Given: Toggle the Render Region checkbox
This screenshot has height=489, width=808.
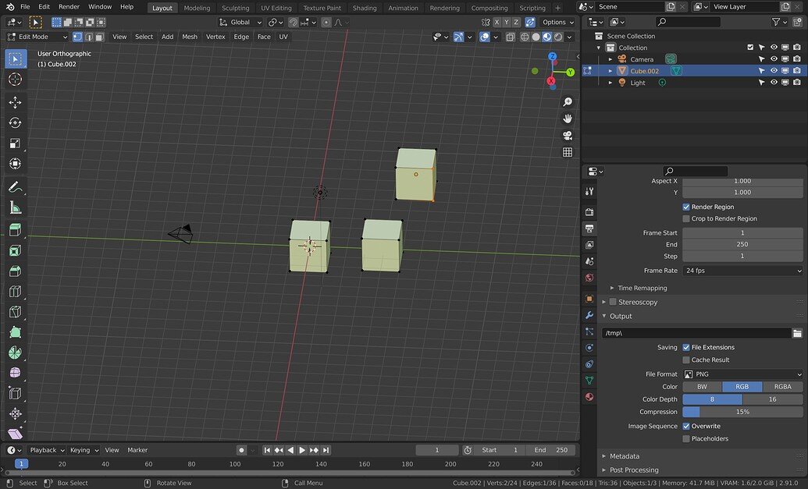Looking at the screenshot, I should coord(686,207).
